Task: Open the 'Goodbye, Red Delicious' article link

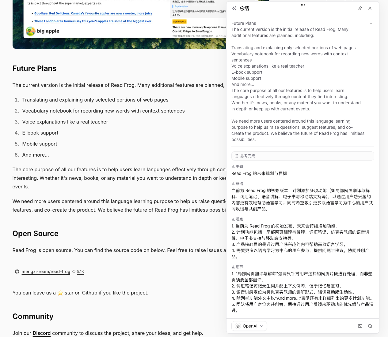Action: pyautogui.click(x=93, y=13)
